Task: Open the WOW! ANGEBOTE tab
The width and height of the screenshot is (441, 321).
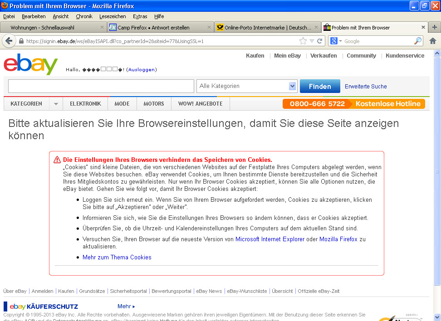Action: coord(200,104)
